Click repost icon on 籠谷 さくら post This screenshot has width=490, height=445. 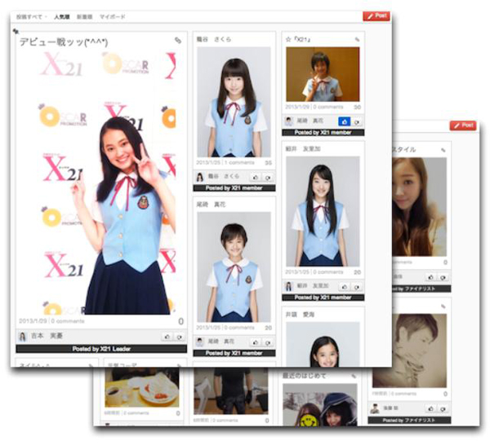tap(267, 176)
